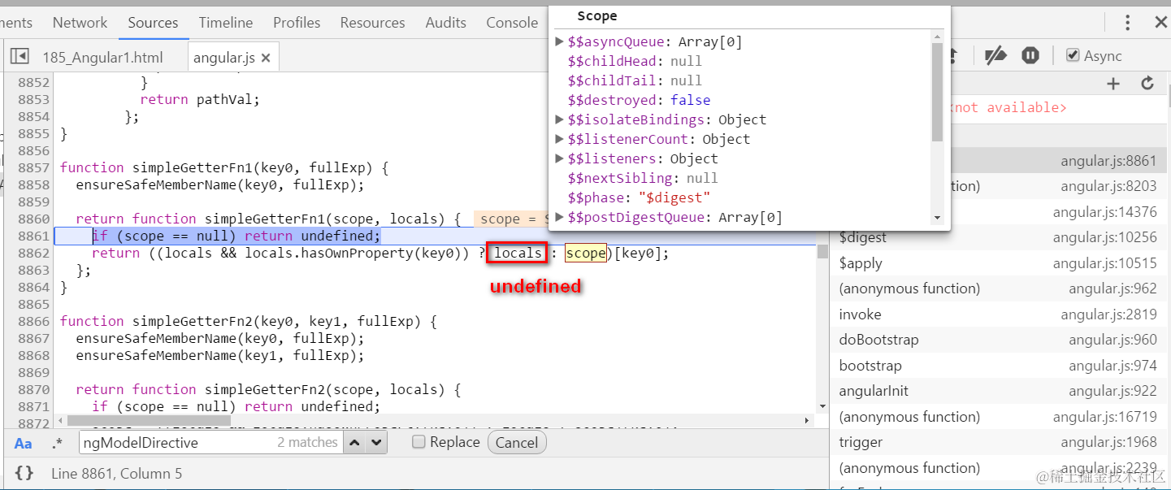Open the 185_Angular1.html file tab
1171x490 pixels.
click(102, 57)
